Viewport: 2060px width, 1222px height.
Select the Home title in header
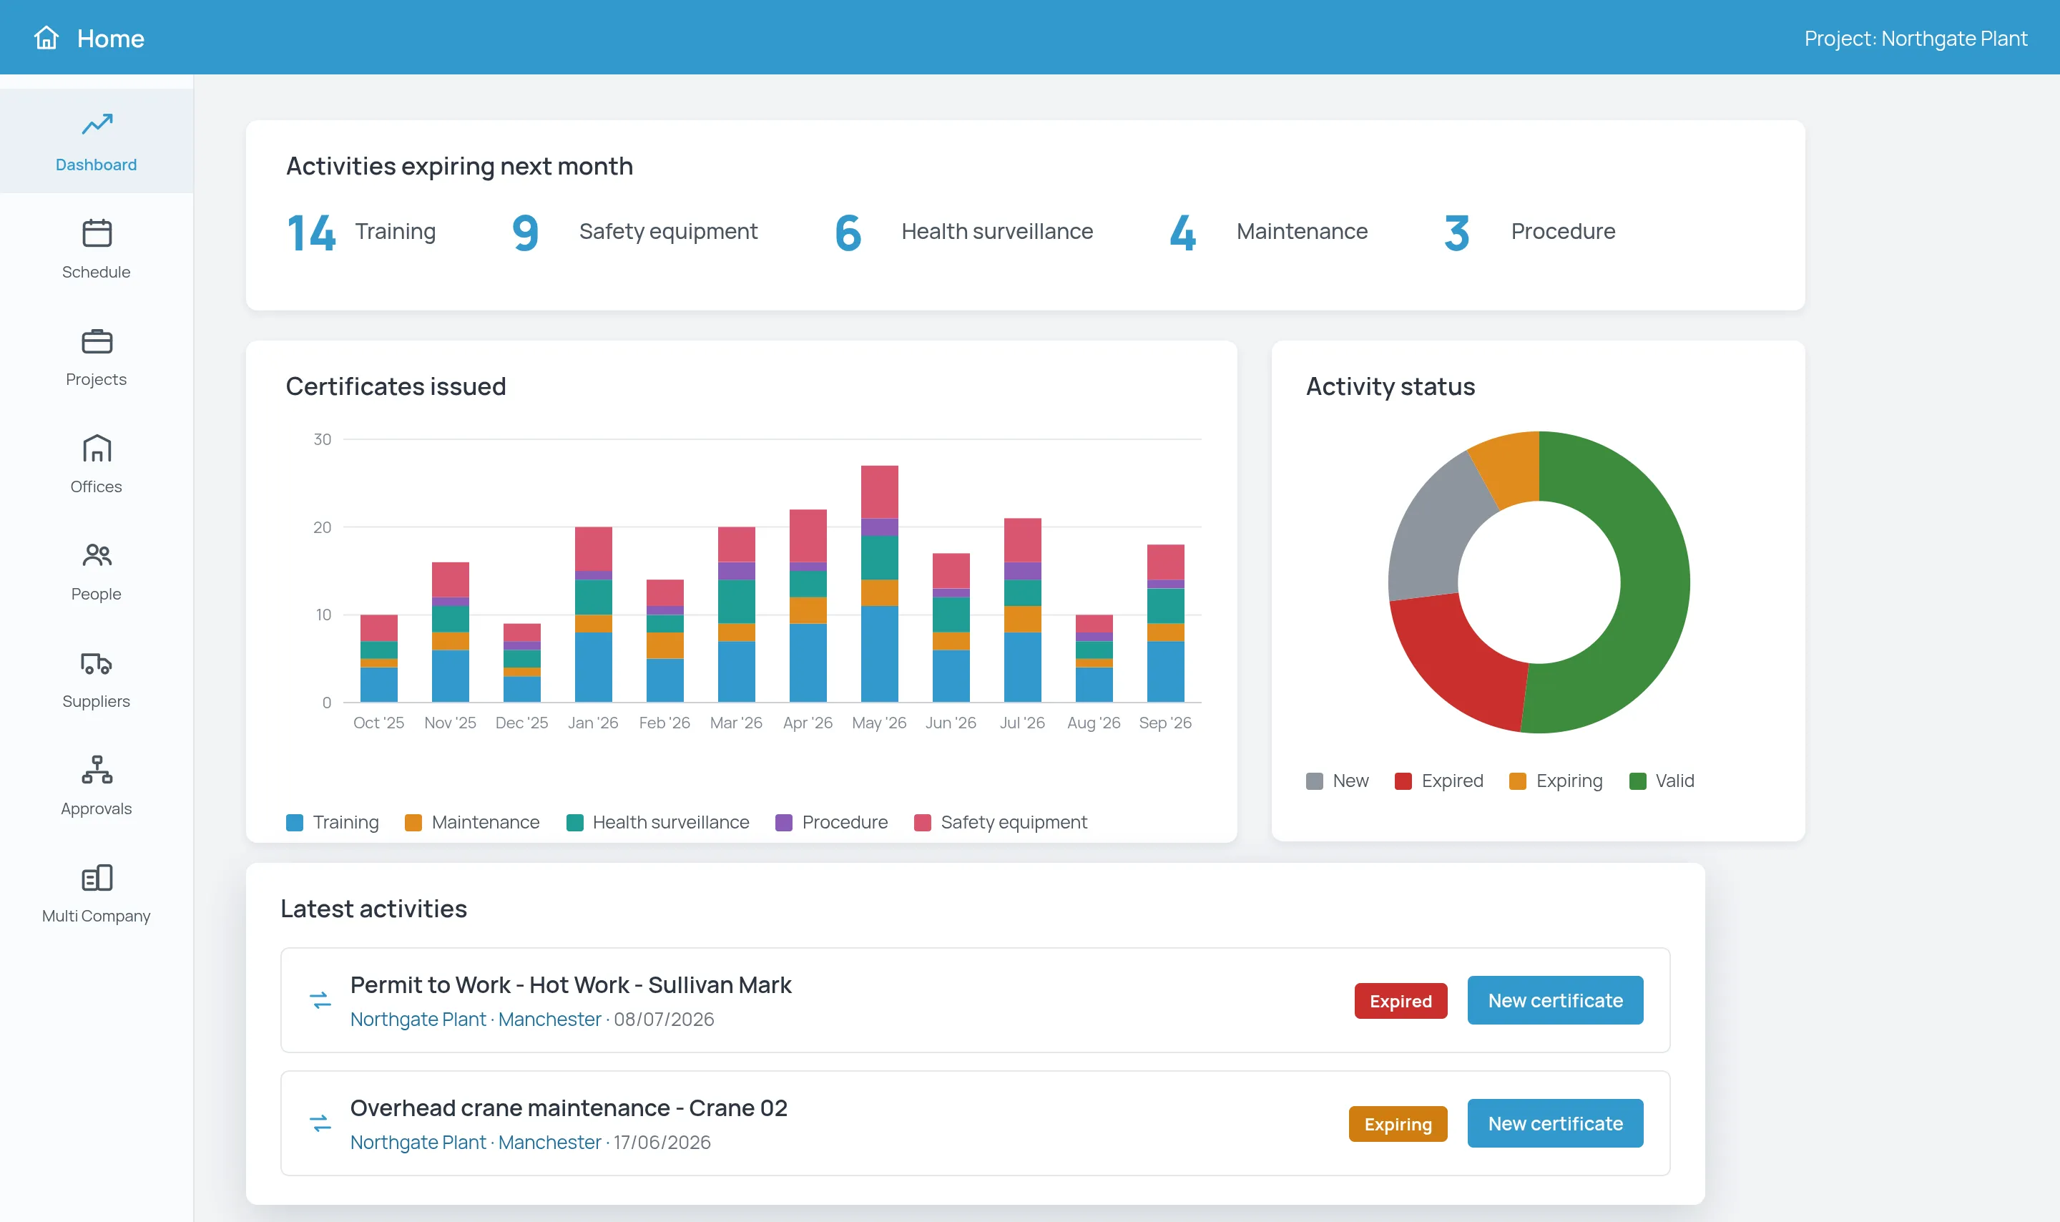point(110,38)
